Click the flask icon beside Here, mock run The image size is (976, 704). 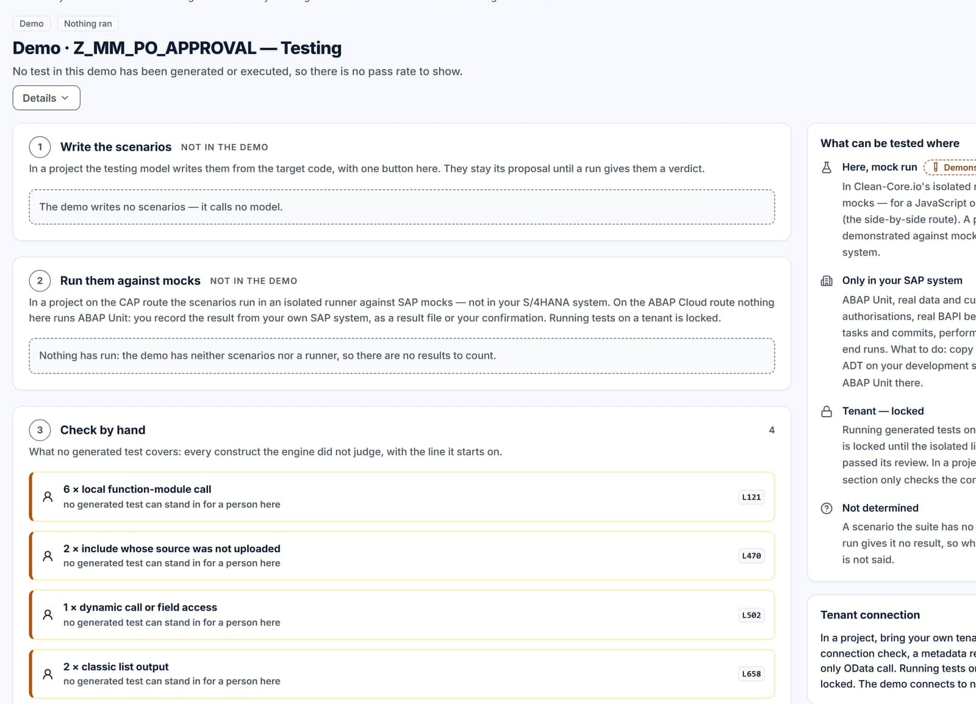[x=827, y=167]
